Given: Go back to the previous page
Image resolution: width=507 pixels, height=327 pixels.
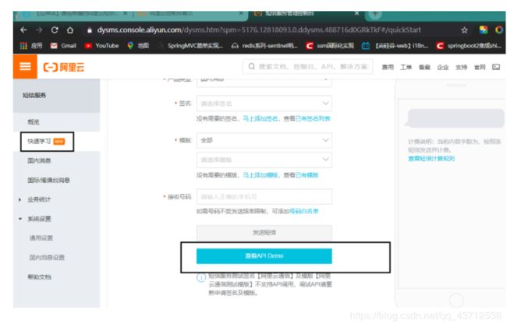Looking at the screenshot, I should (x=23, y=30).
